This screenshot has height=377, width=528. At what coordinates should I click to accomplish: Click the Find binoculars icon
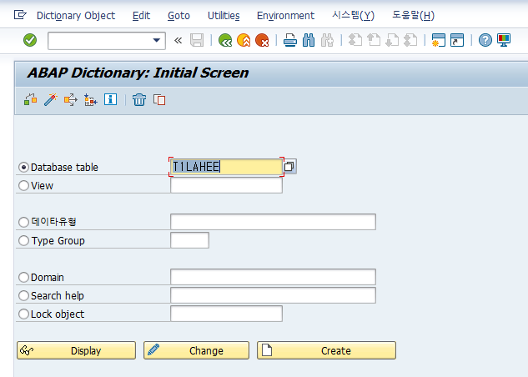click(309, 40)
